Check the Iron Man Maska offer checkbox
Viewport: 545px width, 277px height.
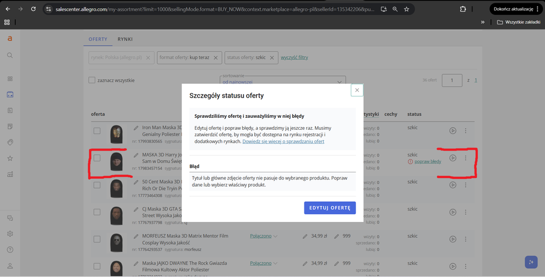pyautogui.click(x=97, y=131)
